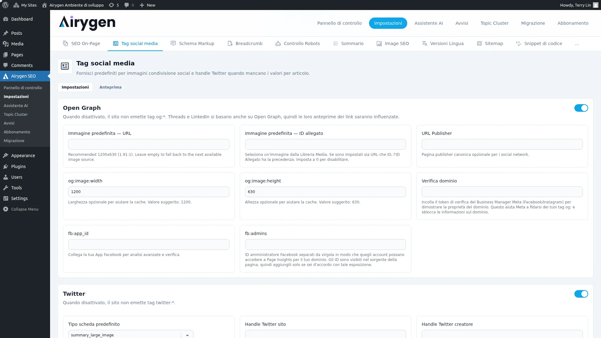
Task: Open the comments bubble icon in admin bar
Action: [126, 5]
